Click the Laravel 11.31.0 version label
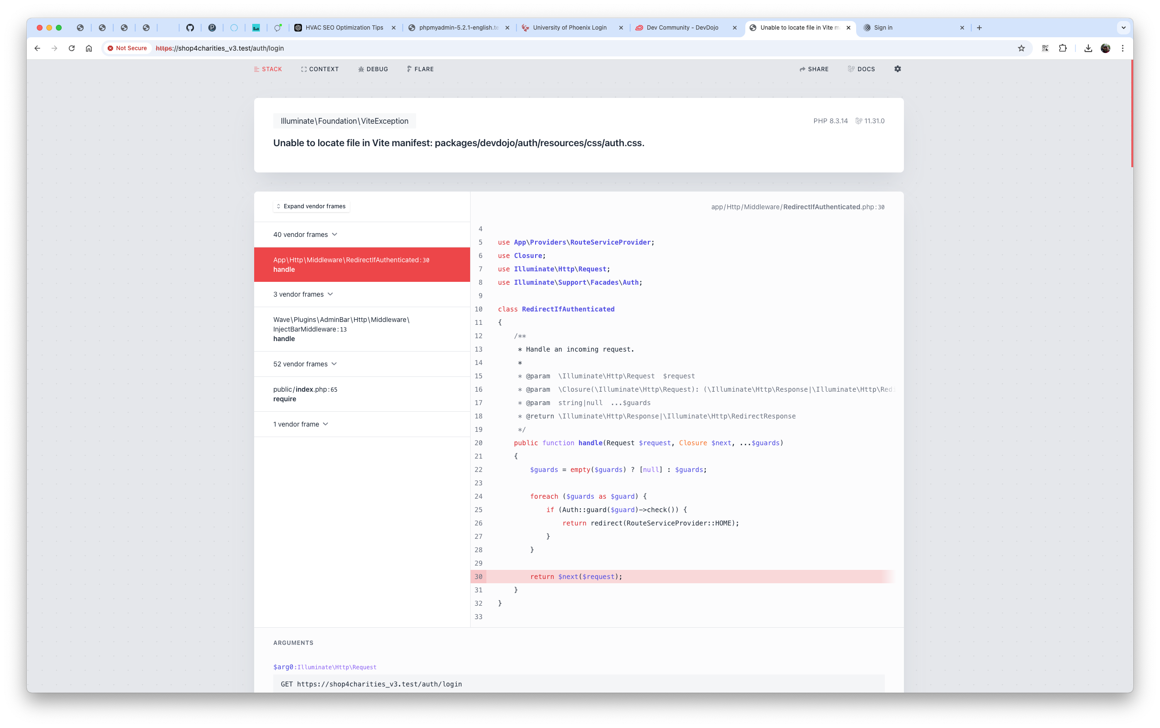Screen dimensions: 1160x728 [870, 121]
